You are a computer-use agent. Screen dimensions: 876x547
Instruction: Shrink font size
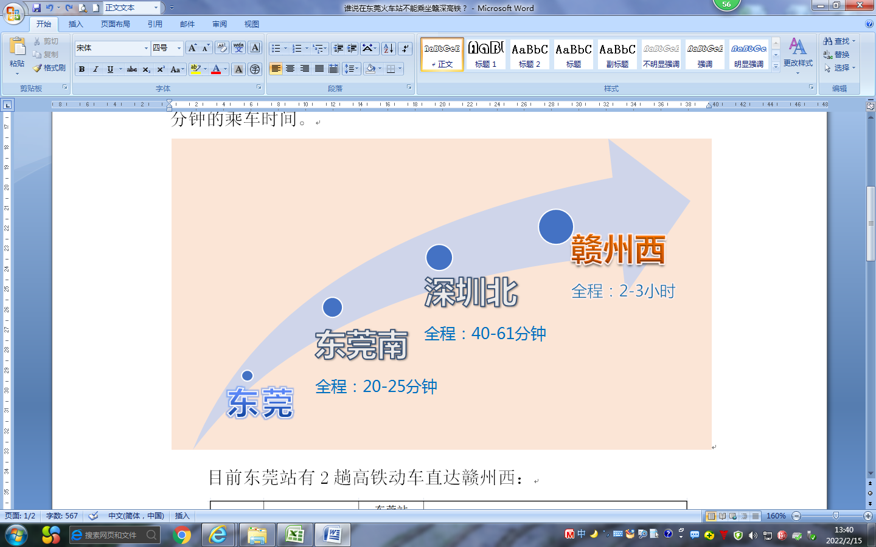(206, 48)
